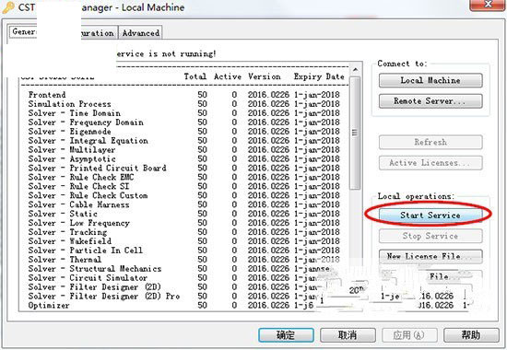Click the license list scrollbar thumb
Image resolution: width=507 pixels, height=350 pixels.
coord(355,133)
